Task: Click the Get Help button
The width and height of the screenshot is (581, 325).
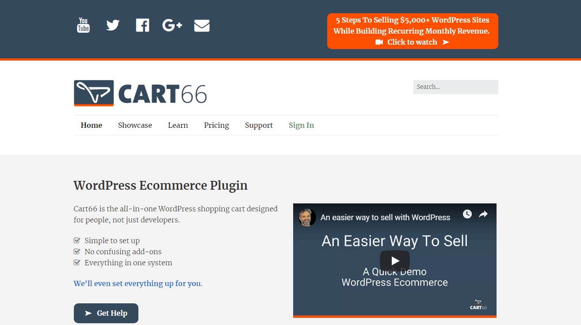Action: (x=106, y=313)
